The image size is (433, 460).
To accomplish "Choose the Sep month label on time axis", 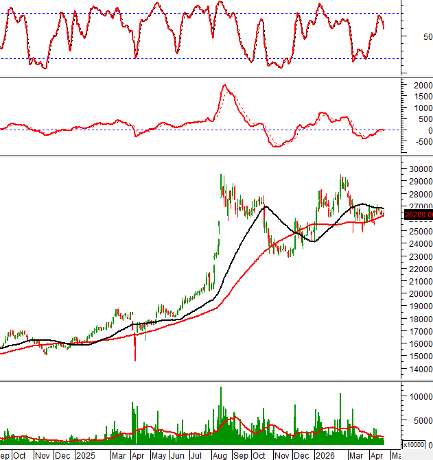I will [x=241, y=455].
